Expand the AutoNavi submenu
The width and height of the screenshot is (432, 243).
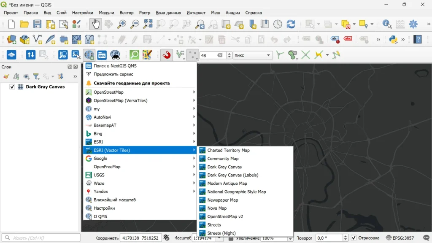pyautogui.click(x=140, y=117)
